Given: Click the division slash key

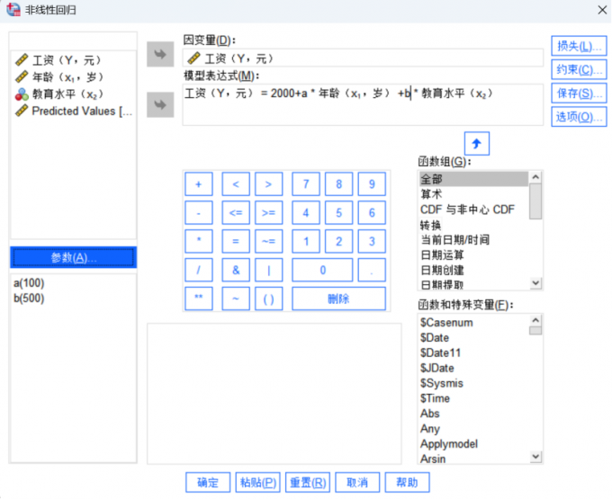Looking at the screenshot, I should (x=199, y=270).
